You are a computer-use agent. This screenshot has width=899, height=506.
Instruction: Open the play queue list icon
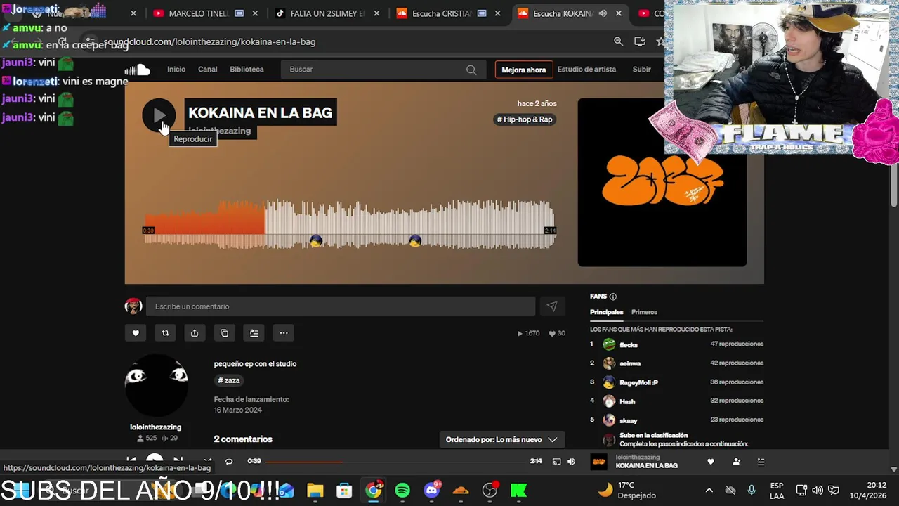pyautogui.click(x=761, y=462)
